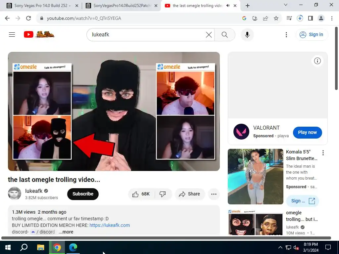Screen dimensions: 339x254
Task: Click Play now for VALORANT ad
Action: [307, 132]
